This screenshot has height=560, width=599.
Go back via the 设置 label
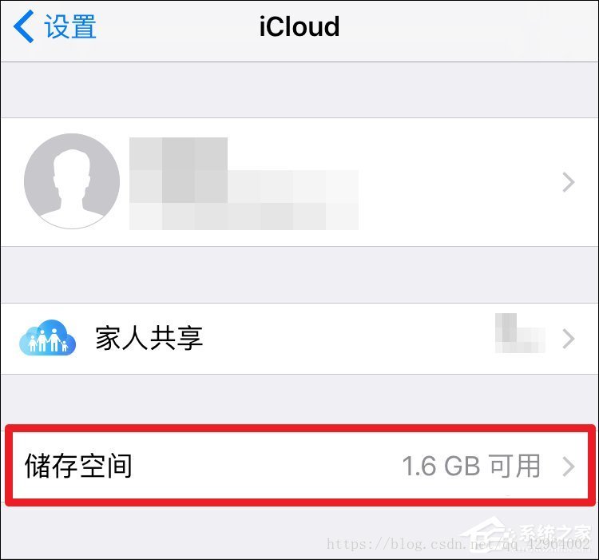pyautogui.click(x=70, y=26)
